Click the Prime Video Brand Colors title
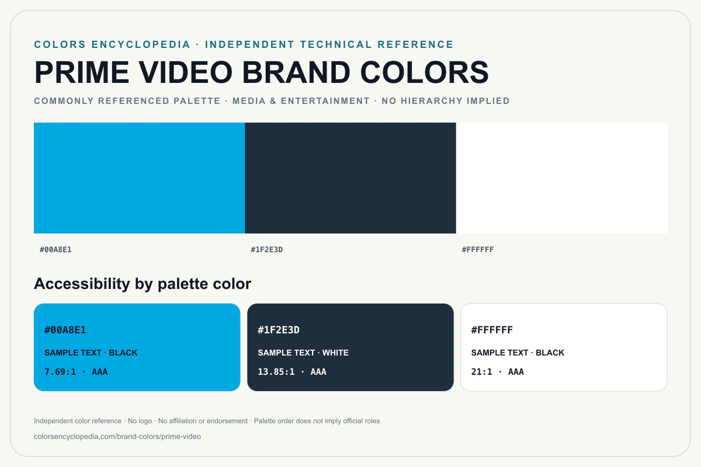This screenshot has width=701, height=467. tap(262, 72)
